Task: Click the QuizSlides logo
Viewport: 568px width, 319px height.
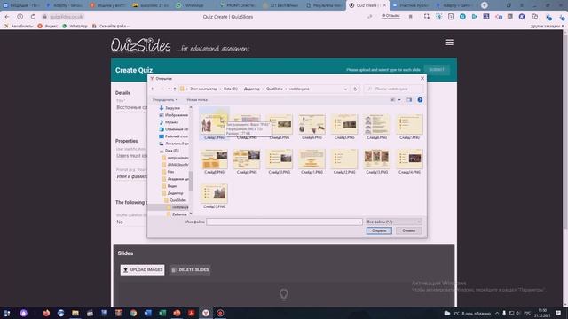Action: tap(141, 45)
